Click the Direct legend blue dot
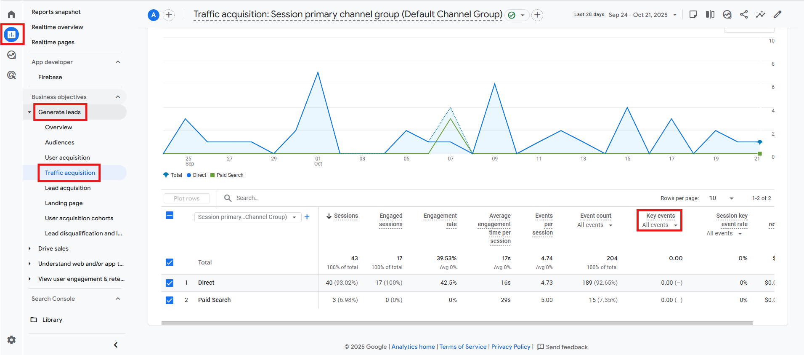This screenshot has width=804, height=355. point(189,175)
